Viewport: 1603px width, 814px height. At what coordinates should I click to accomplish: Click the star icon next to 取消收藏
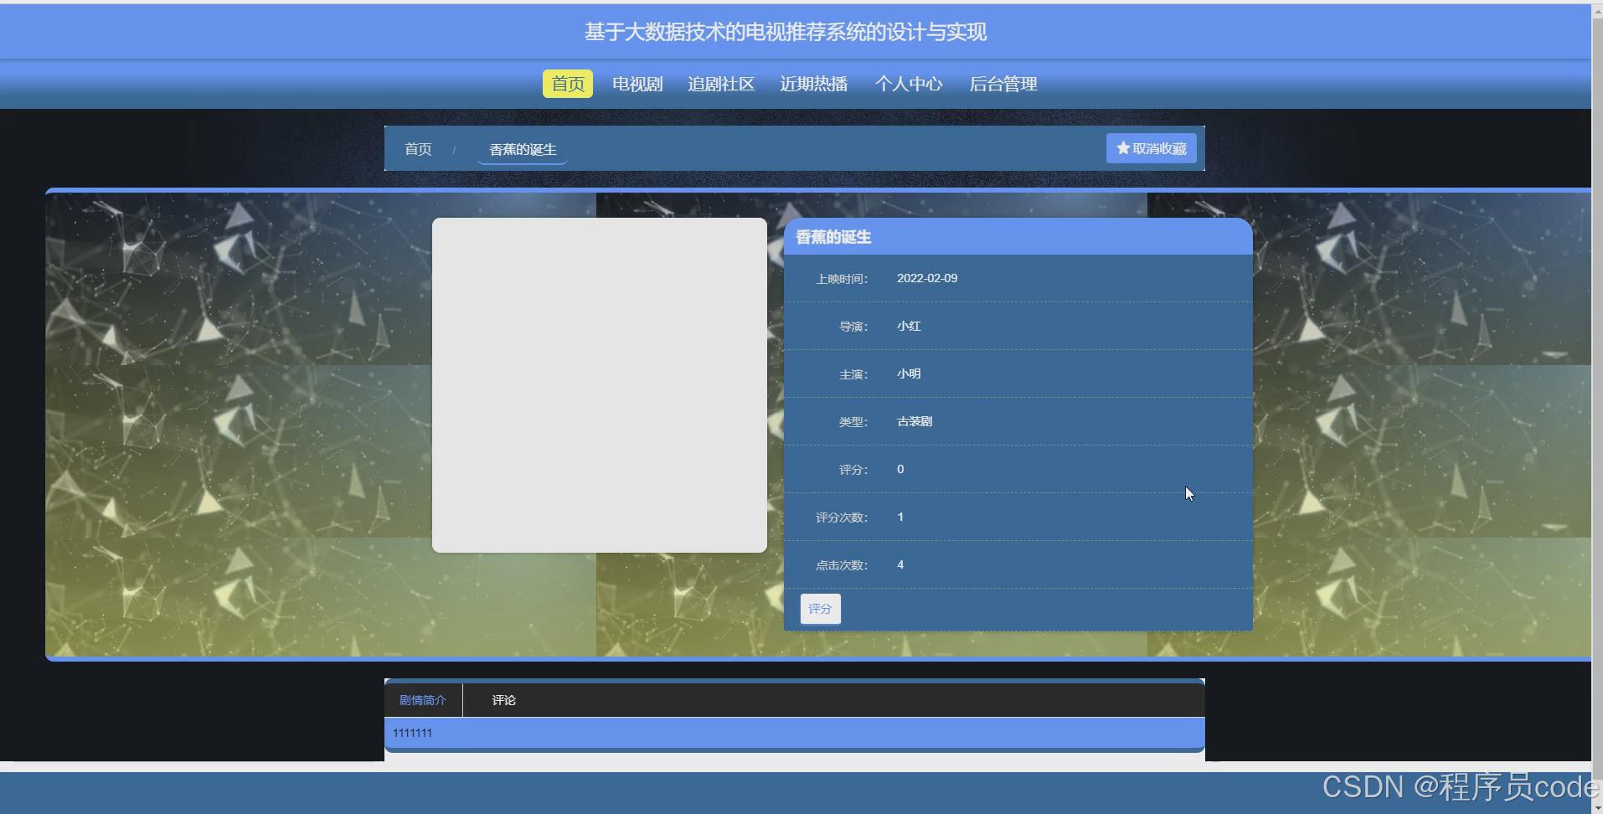pyautogui.click(x=1122, y=147)
